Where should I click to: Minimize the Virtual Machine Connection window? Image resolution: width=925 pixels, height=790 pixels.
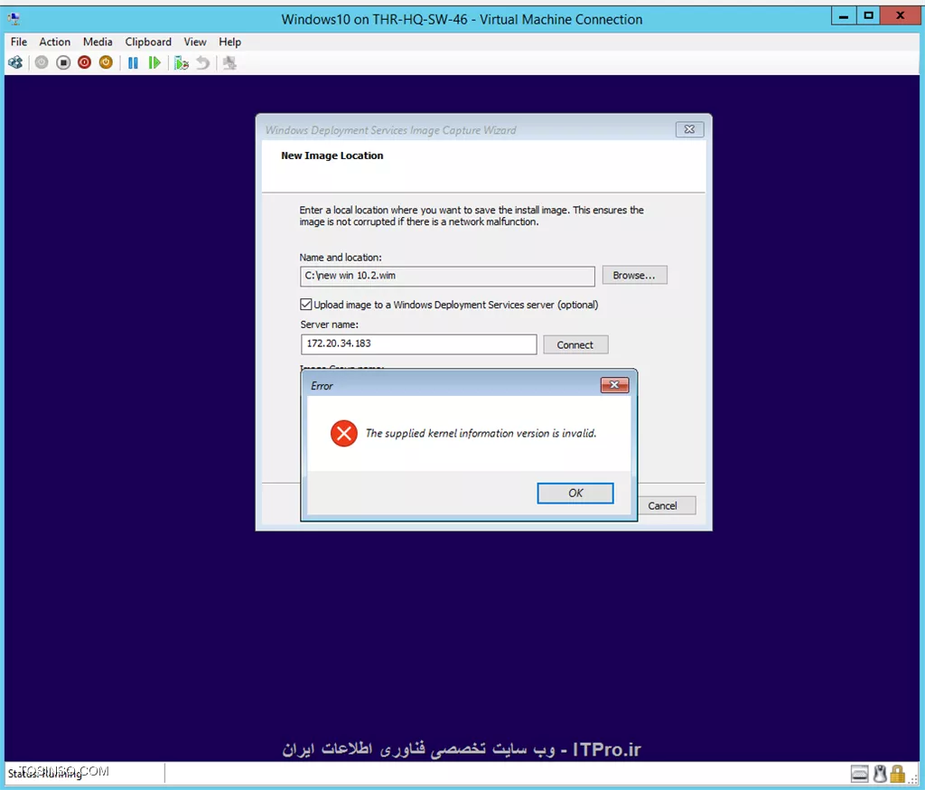point(844,16)
